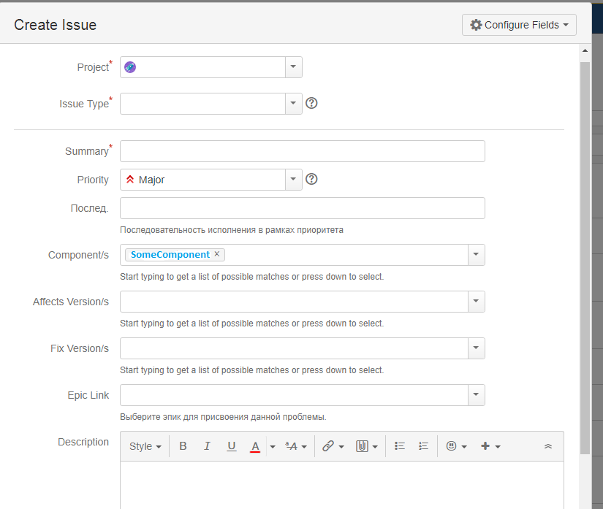Screen dimensions: 603x509
Task: Open more text formatting options
Action: pos(296,446)
